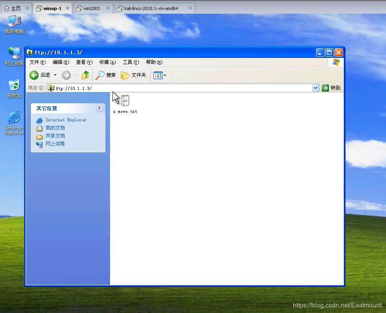The height and width of the screenshot is (313, 386).
Task: Select 回收站 recycle bin desktop icon
Action: (14, 88)
